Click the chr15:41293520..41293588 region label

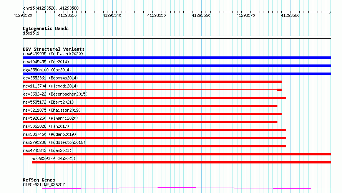[51, 8]
